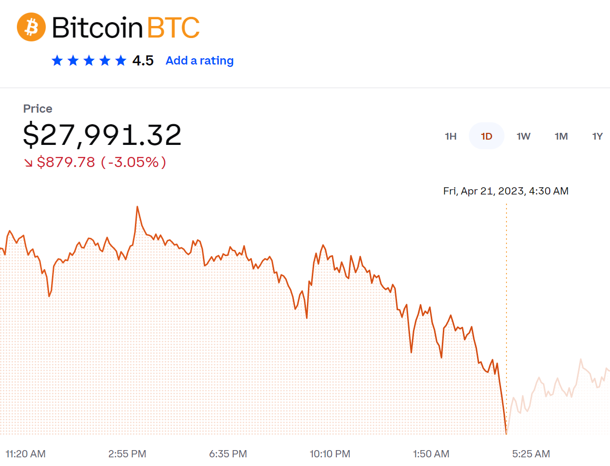Viewport: 610px width, 466px height.
Task: Select the 1D timeframe tab
Action: coord(487,136)
